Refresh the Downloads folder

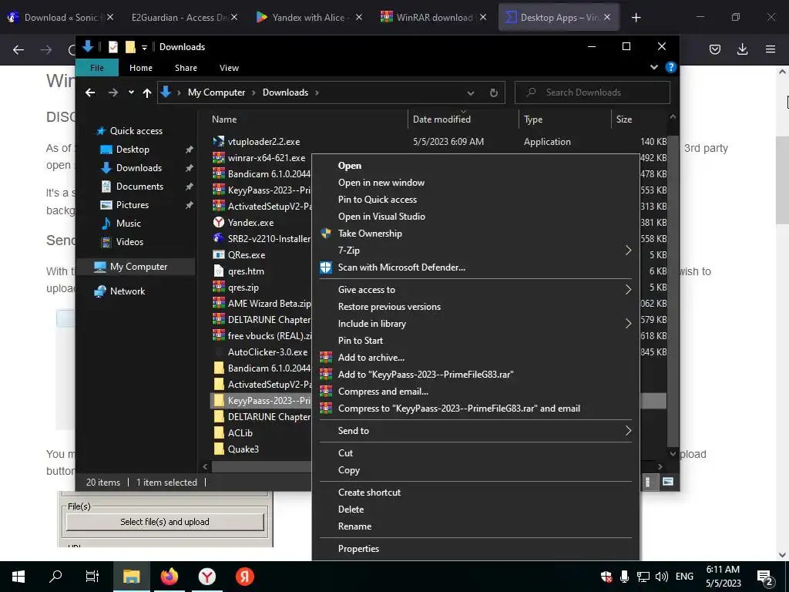(x=494, y=92)
